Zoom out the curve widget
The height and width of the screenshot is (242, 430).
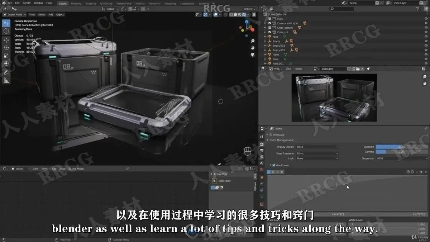point(413,172)
